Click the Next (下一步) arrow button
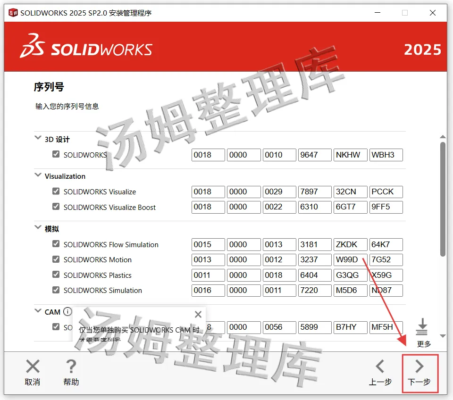Screen dimensions: 453x400 [x=419, y=373]
